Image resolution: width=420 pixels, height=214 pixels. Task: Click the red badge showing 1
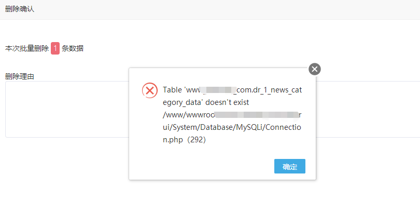55,48
